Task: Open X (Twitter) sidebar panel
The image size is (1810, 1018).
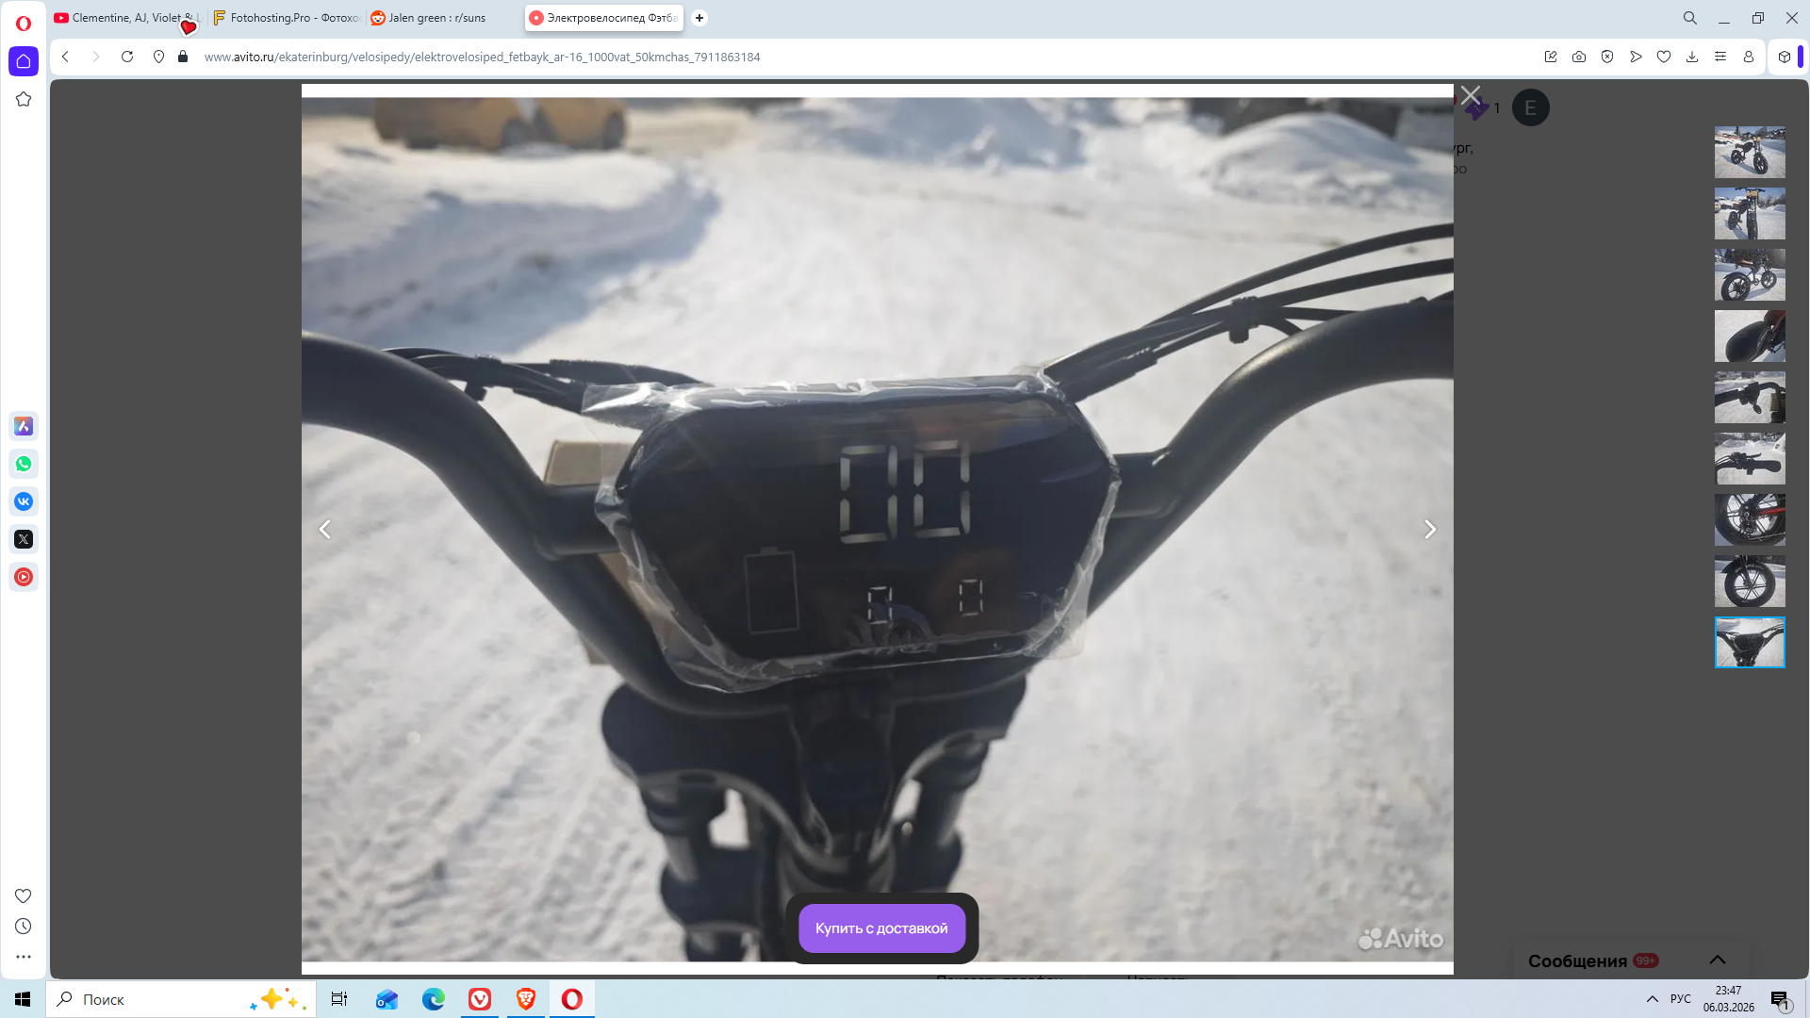Action: point(24,539)
